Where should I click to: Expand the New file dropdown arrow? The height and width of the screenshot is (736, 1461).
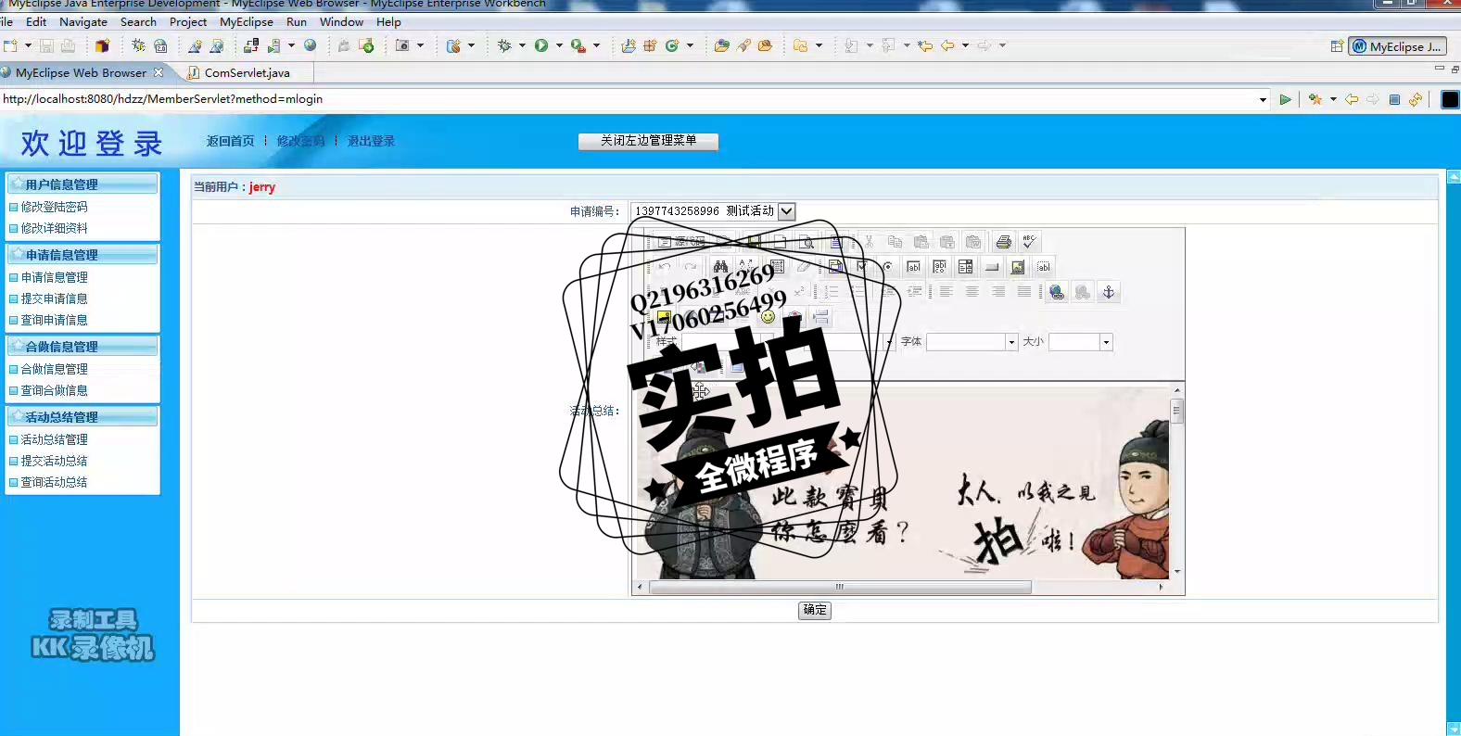coord(28,45)
